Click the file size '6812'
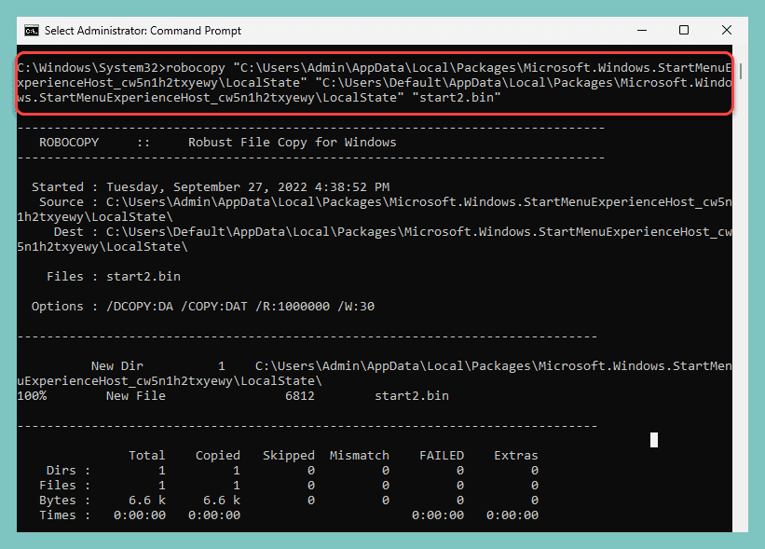The width and height of the screenshot is (765, 549). tap(300, 396)
